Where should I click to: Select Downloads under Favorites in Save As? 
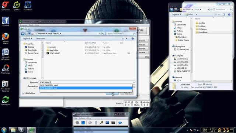[x=32, y=50]
